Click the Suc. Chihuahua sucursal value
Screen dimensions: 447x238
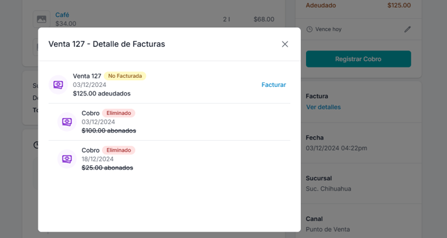click(328, 189)
